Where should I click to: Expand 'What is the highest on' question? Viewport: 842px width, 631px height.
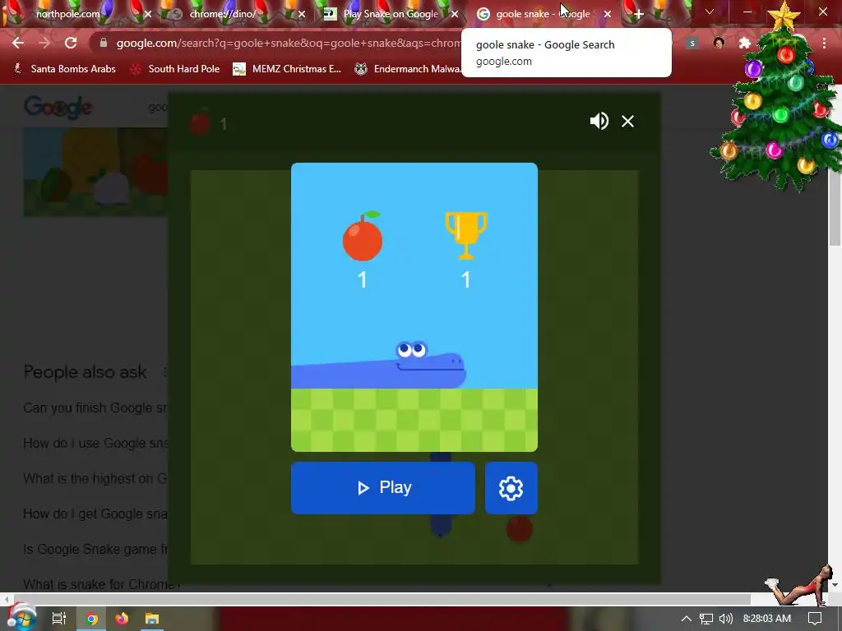point(95,479)
